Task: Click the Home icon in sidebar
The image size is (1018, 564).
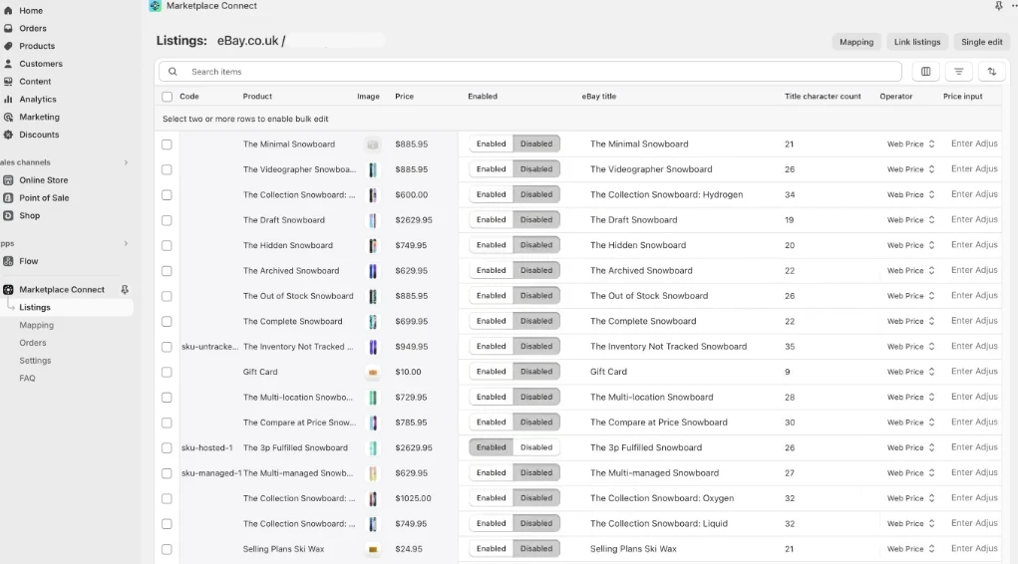Action: point(8,10)
